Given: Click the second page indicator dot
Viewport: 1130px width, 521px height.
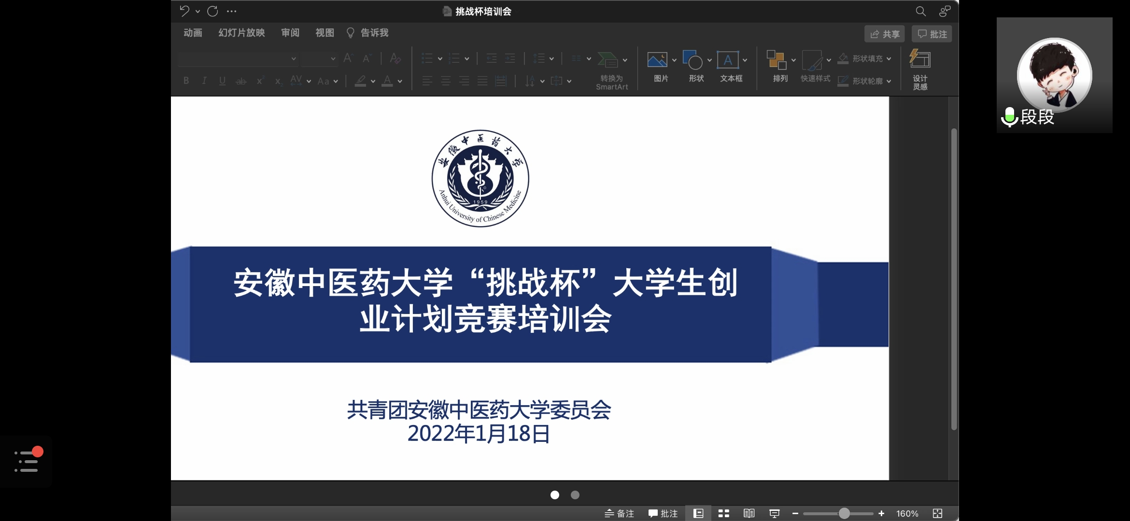Looking at the screenshot, I should [x=575, y=495].
